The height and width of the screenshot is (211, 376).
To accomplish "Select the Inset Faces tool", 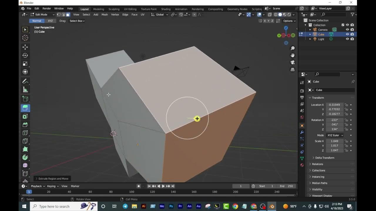I will point(25,116).
